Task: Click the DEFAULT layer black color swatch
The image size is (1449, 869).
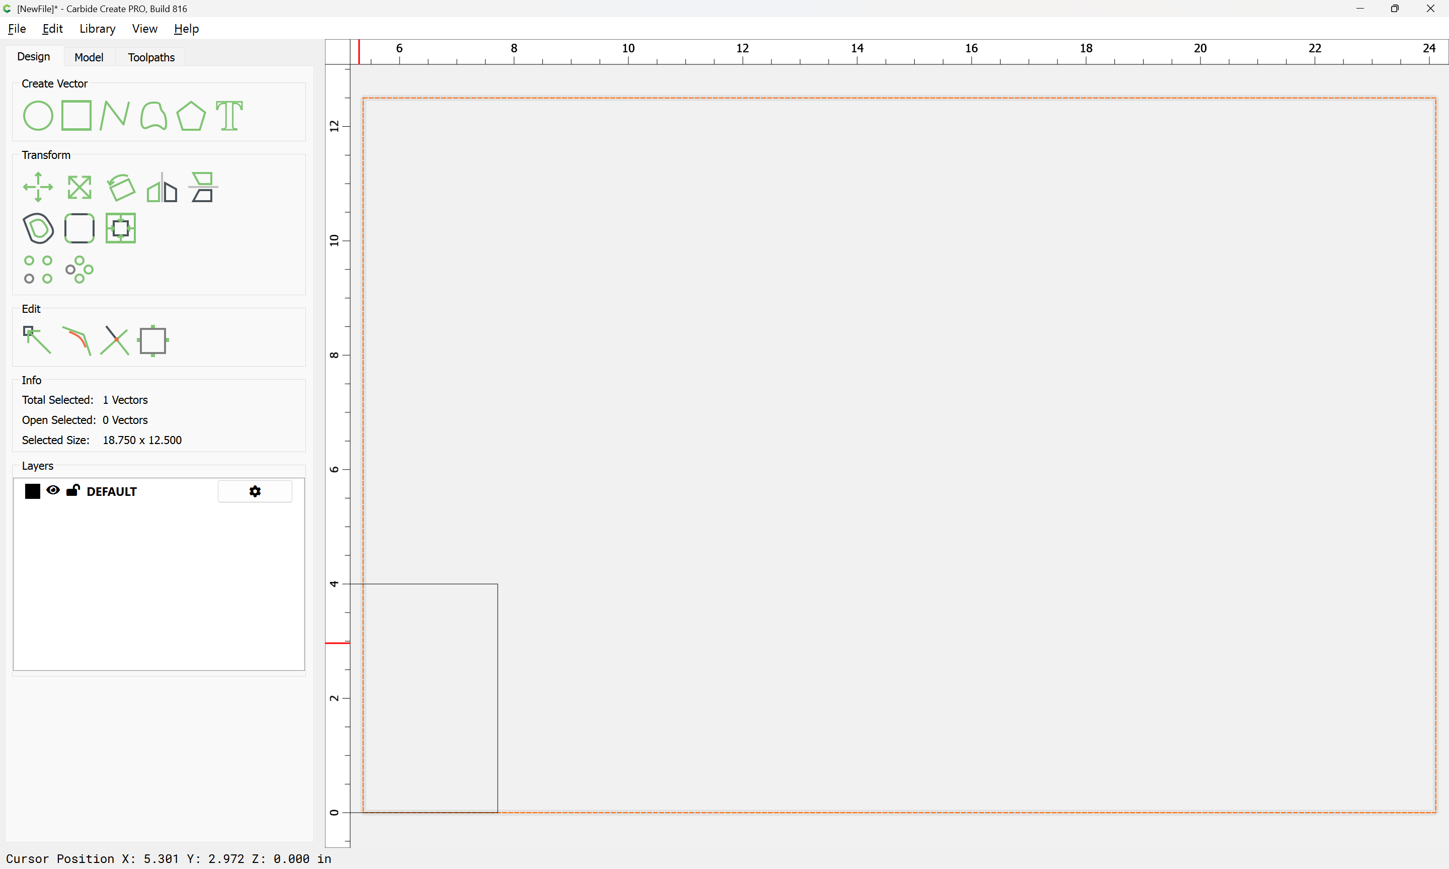Action: point(33,491)
